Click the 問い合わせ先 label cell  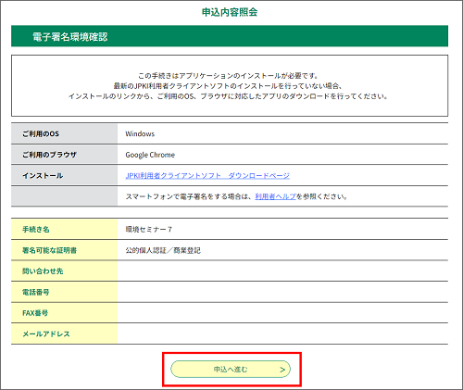pos(64,270)
